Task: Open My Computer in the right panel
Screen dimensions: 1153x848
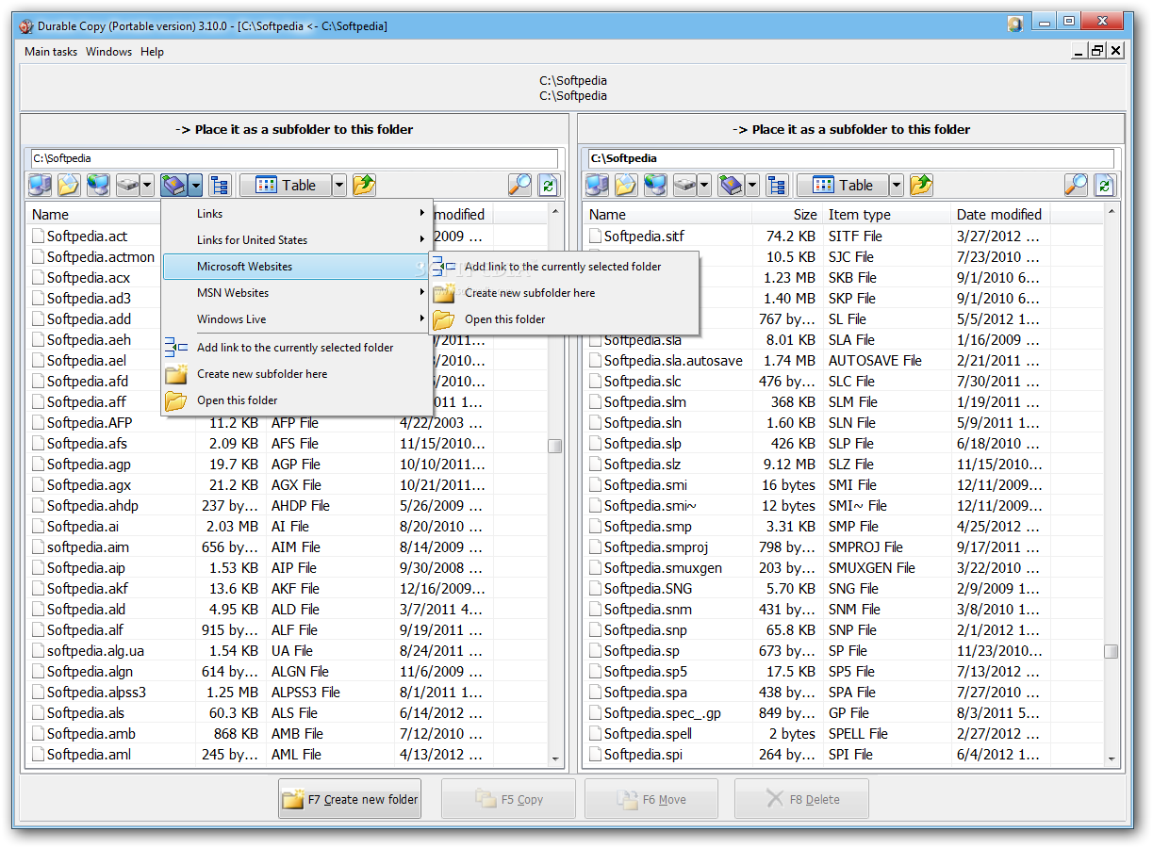Action: click(598, 185)
